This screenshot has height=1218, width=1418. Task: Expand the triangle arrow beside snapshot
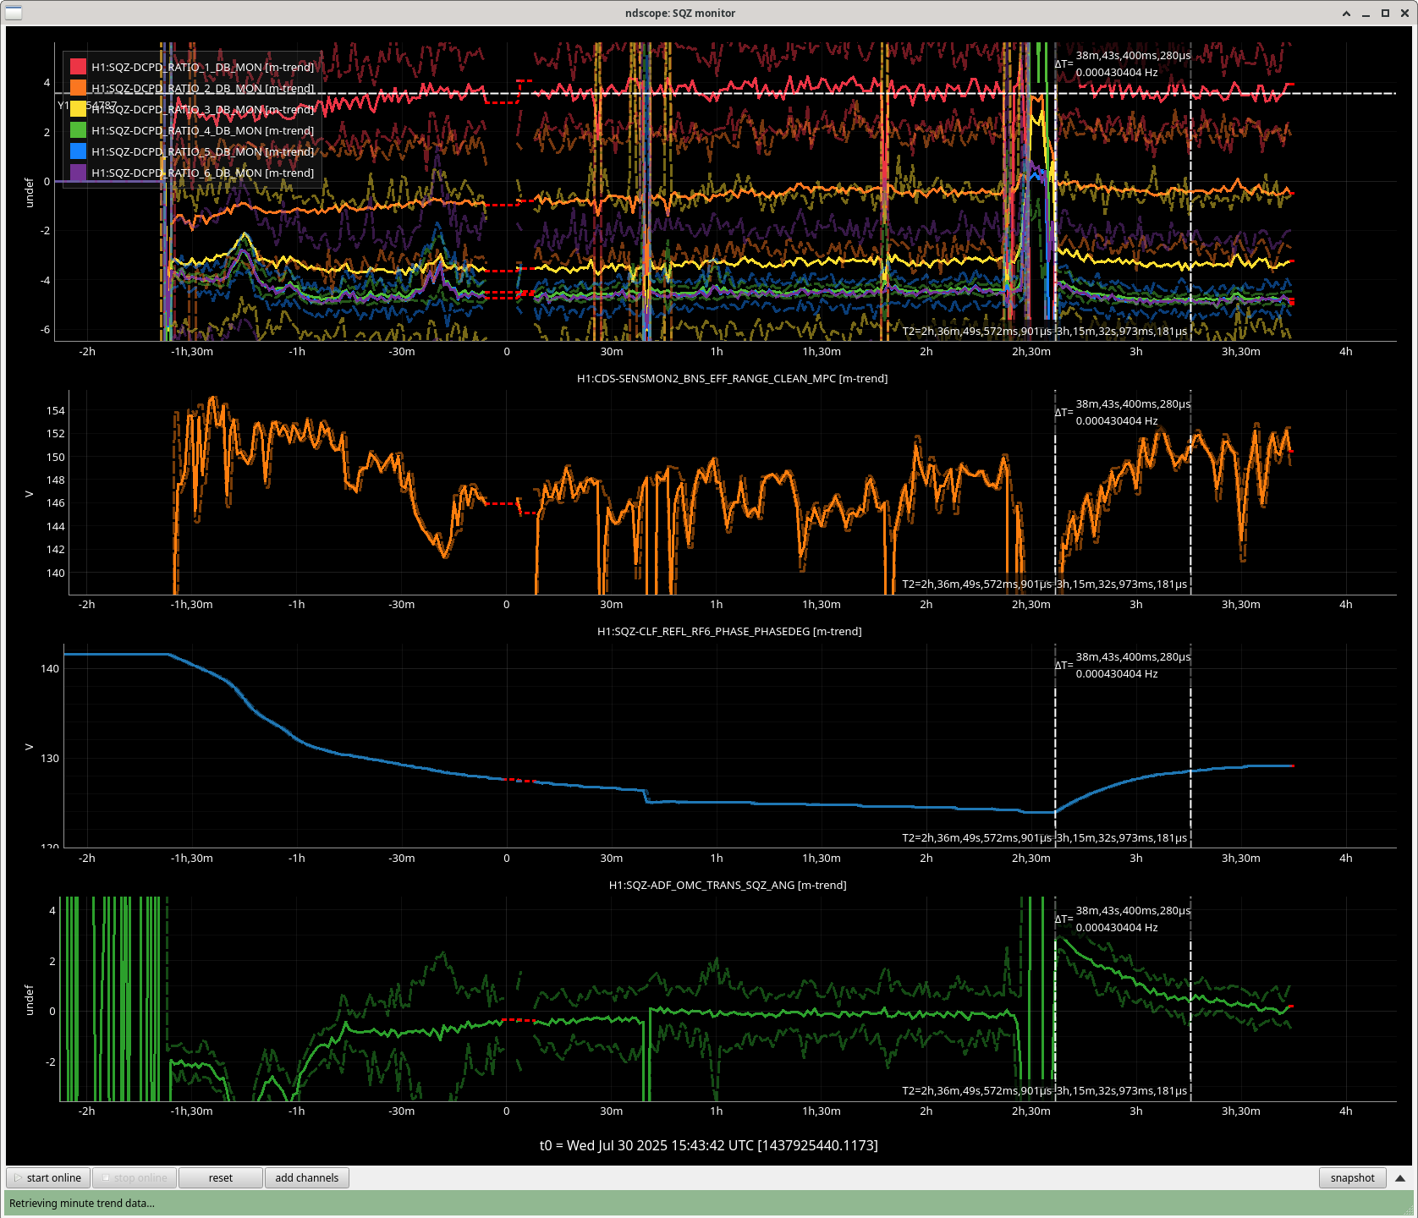click(1399, 1177)
